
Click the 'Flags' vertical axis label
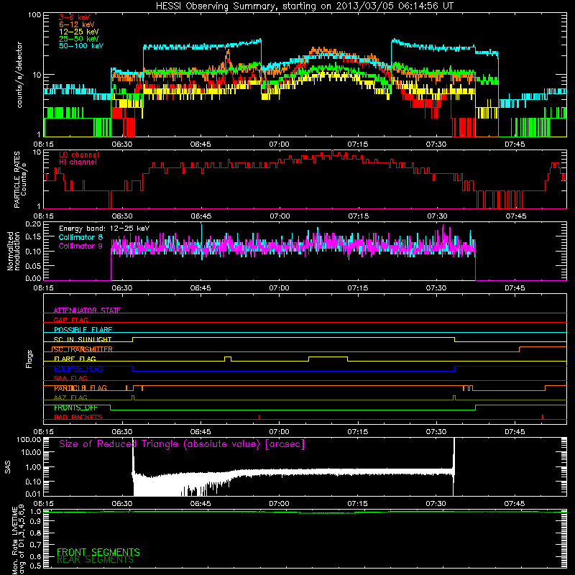point(29,359)
